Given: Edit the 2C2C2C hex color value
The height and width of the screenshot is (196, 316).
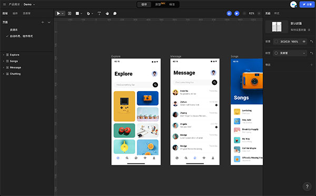Looking at the screenshot, I should [285, 42].
